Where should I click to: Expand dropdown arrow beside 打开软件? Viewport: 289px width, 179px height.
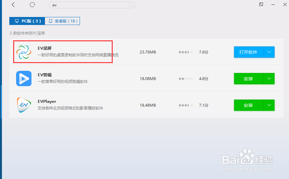[269, 52]
